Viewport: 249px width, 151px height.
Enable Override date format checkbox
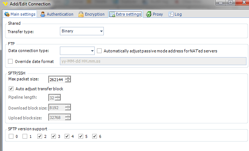coord(11,61)
